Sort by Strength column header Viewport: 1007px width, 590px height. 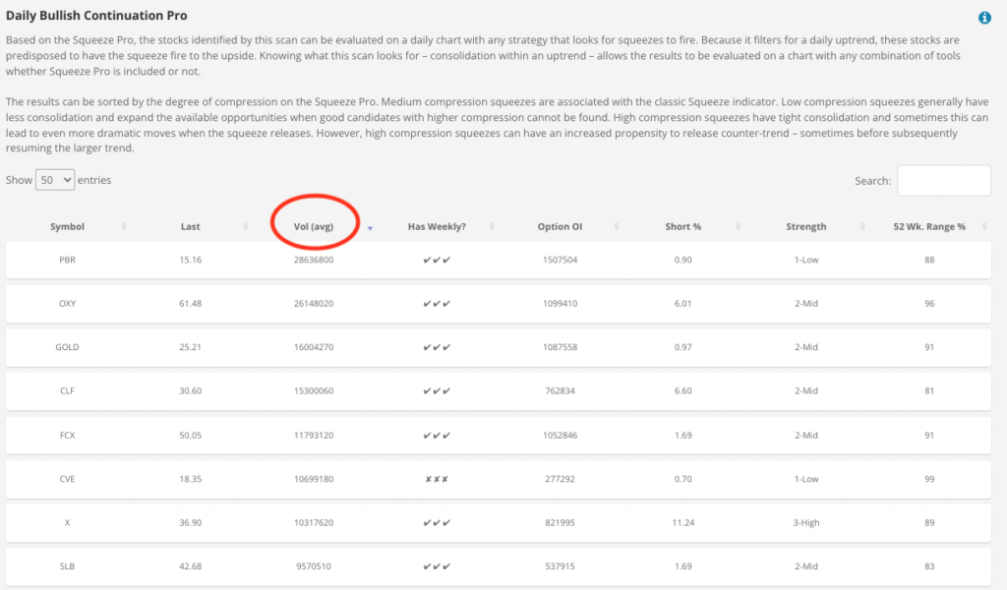pos(806,226)
